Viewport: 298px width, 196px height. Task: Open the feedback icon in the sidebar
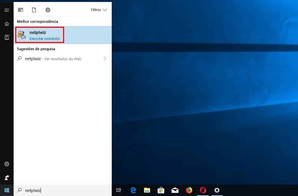[7, 178]
